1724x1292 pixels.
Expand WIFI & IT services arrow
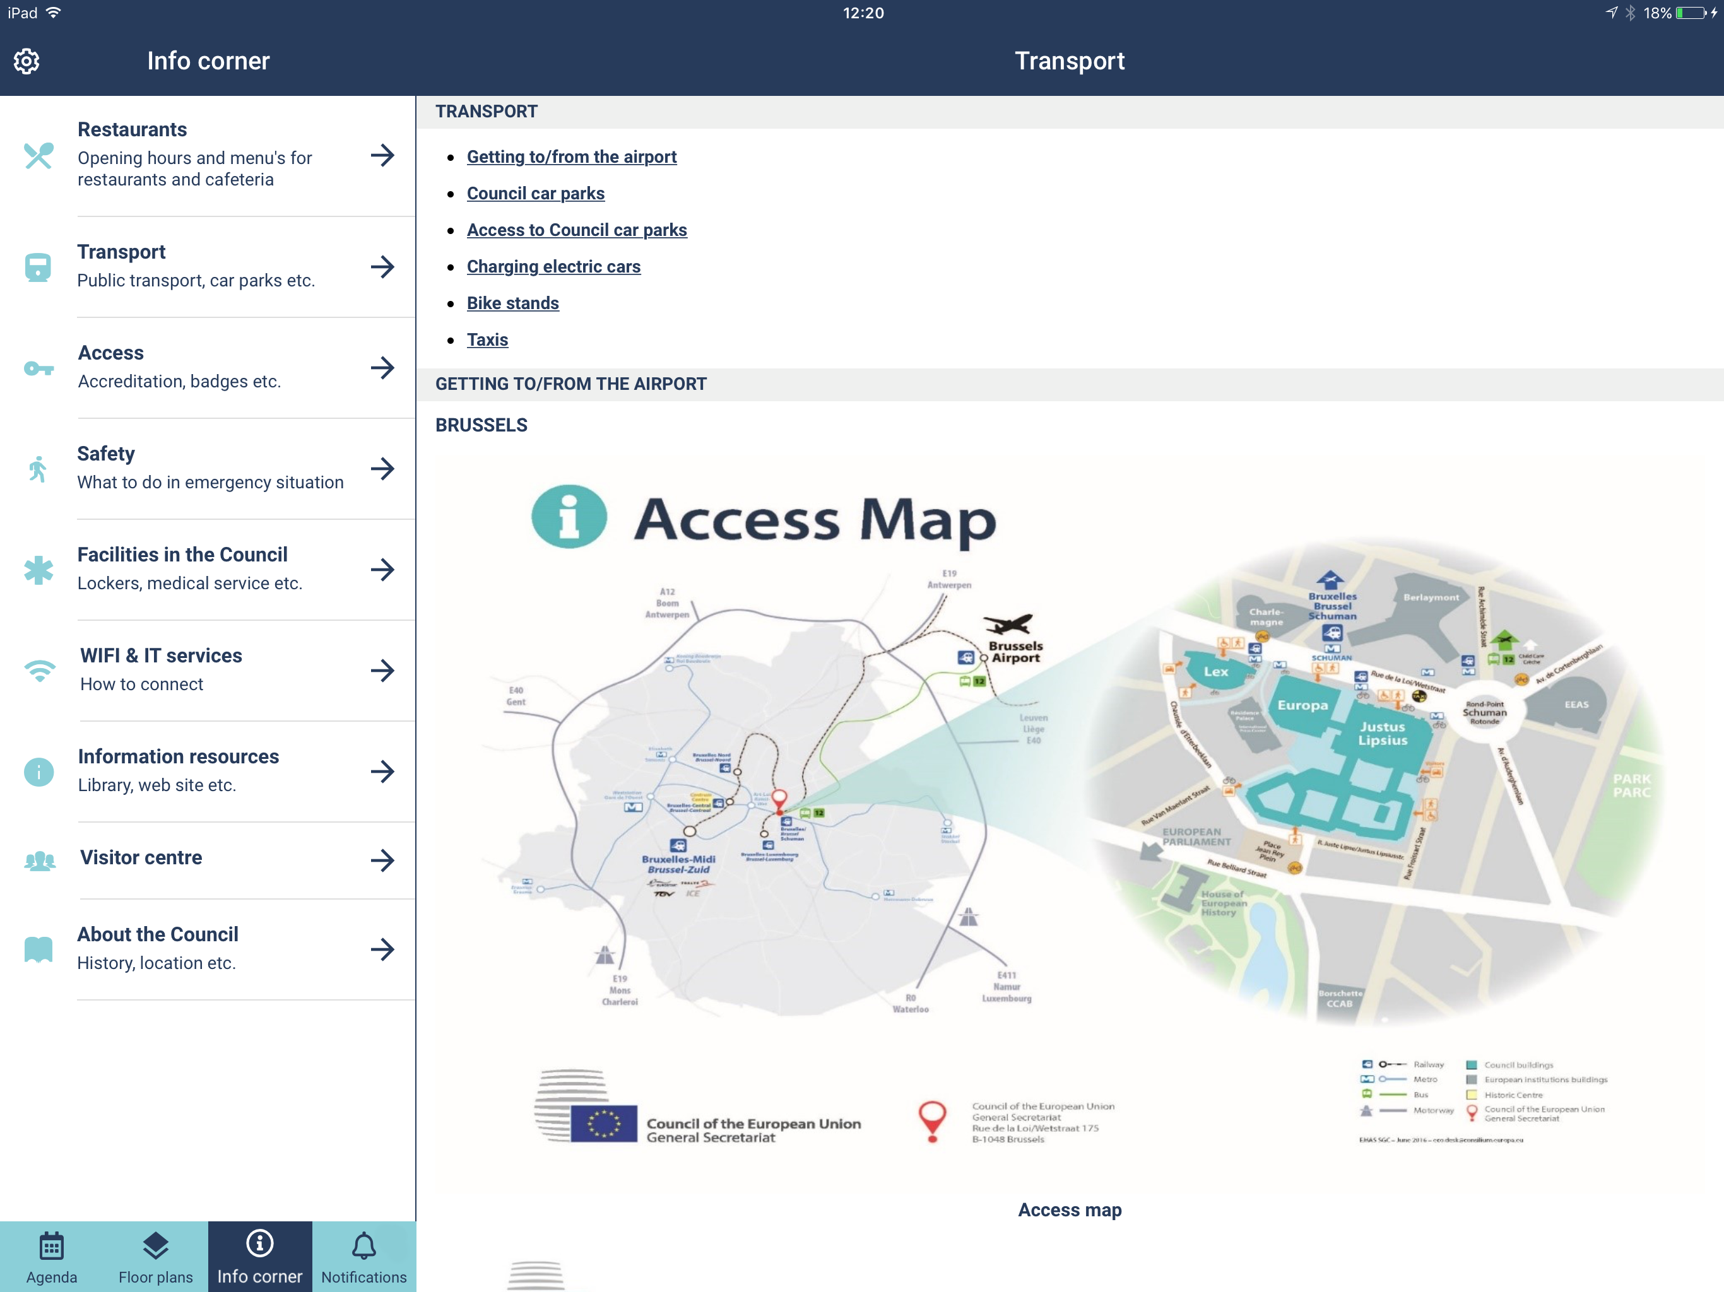(382, 670)
